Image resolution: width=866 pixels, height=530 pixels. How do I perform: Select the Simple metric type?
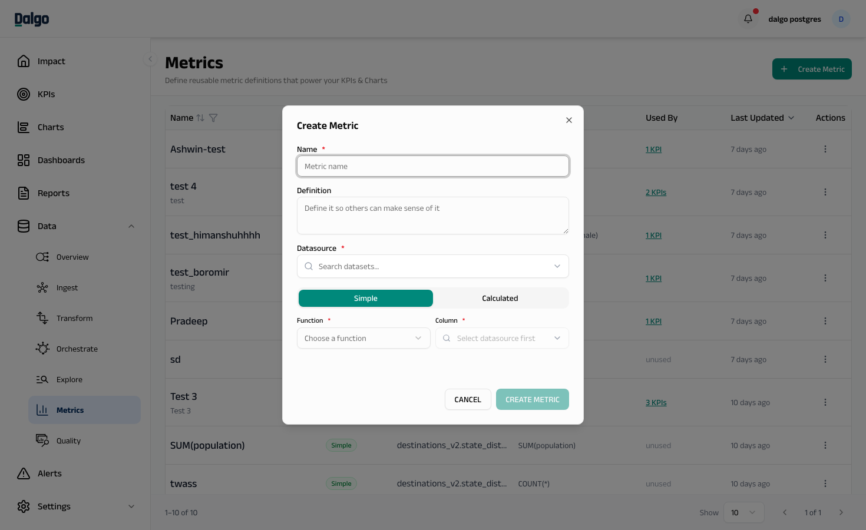(366, 299)
